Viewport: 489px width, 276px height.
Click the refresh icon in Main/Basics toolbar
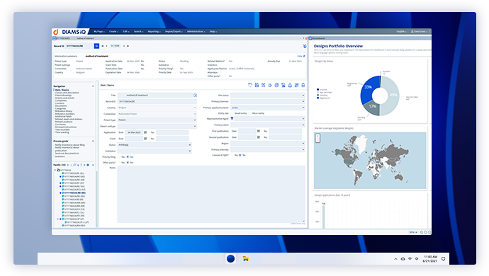250,85
